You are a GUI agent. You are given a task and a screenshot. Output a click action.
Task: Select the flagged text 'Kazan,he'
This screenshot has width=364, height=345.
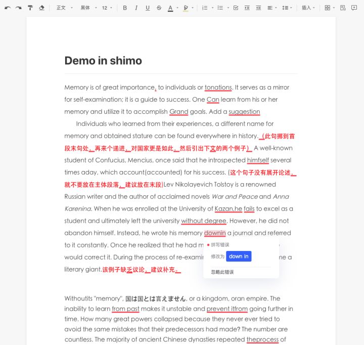point(229,208)
